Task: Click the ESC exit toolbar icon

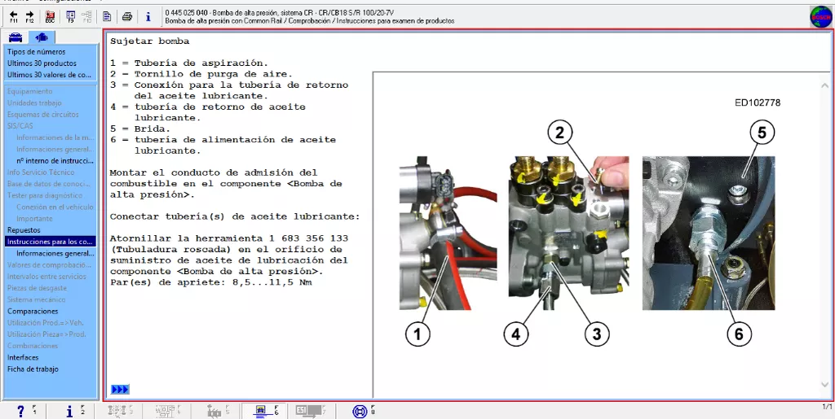Action: point(50,16)
